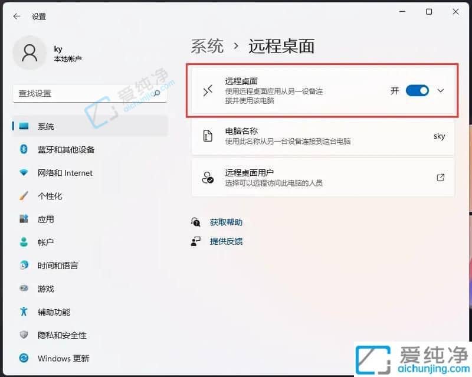Open 远程桌面用户 external link
Viewport: 472px width, 377px height.
(x=440, y=177)
